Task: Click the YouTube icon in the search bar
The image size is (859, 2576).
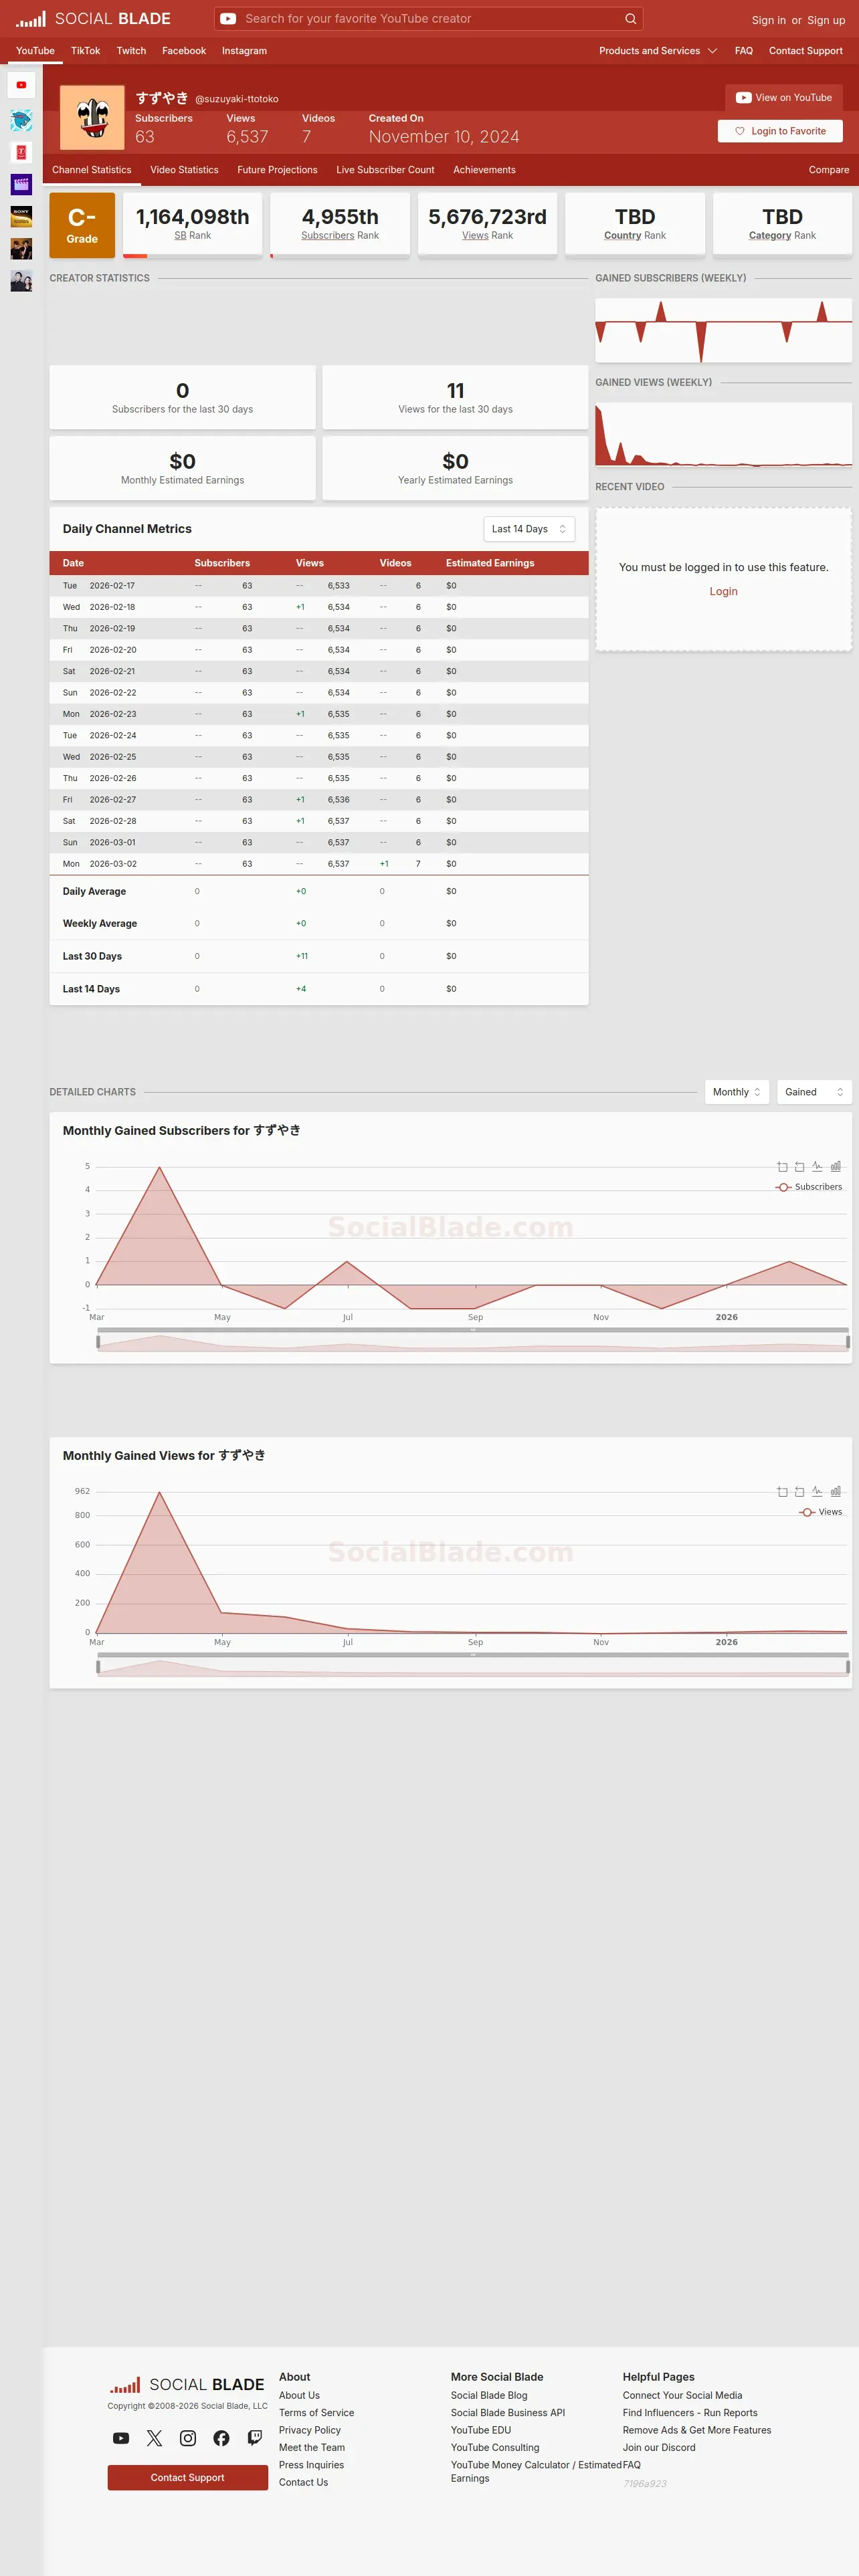Action: pyautogui.click(x=228, y=19)
